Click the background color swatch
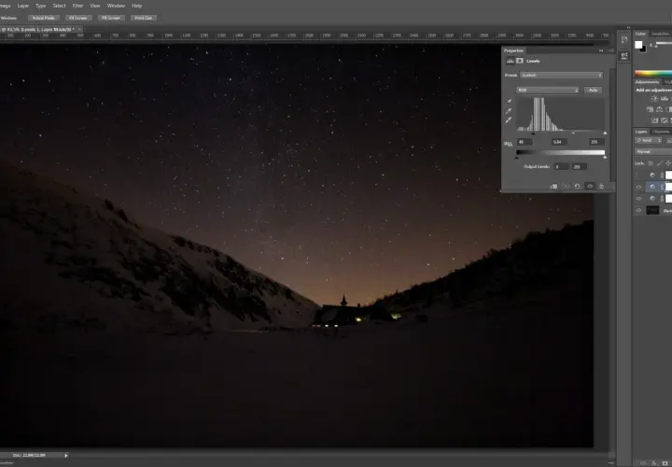The image size is (672, 467). point(643,49)
